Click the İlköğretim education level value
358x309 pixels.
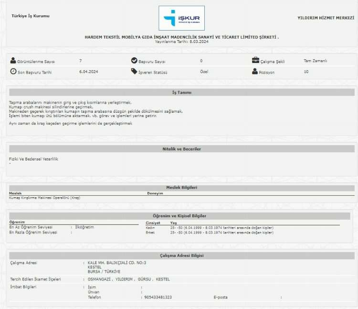[x=84, y=227]
